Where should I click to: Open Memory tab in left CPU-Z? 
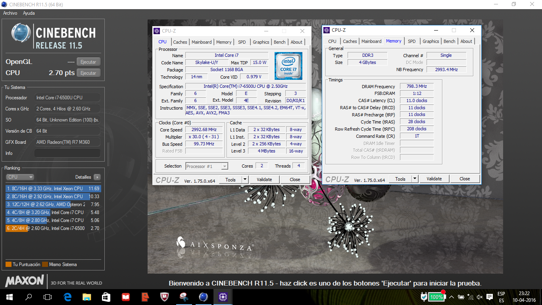point(224,42)
